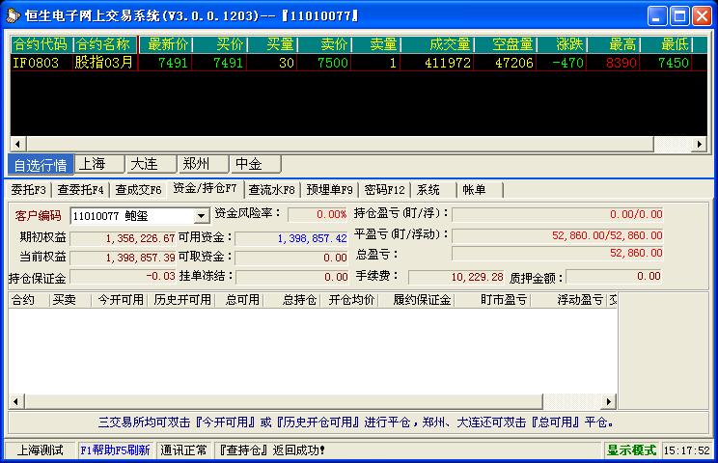Click the 411972 volume cell
This screenshot has width=718, height=463.
click(x=438, y=63)
